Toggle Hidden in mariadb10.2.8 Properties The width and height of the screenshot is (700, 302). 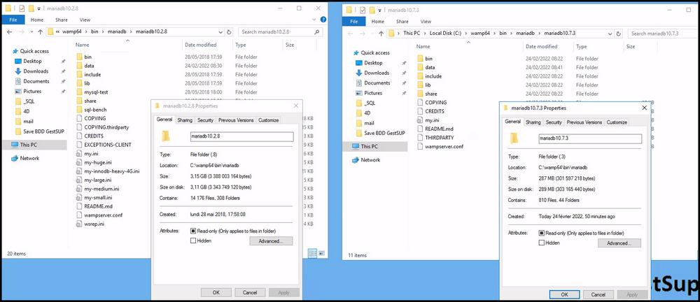193,241
